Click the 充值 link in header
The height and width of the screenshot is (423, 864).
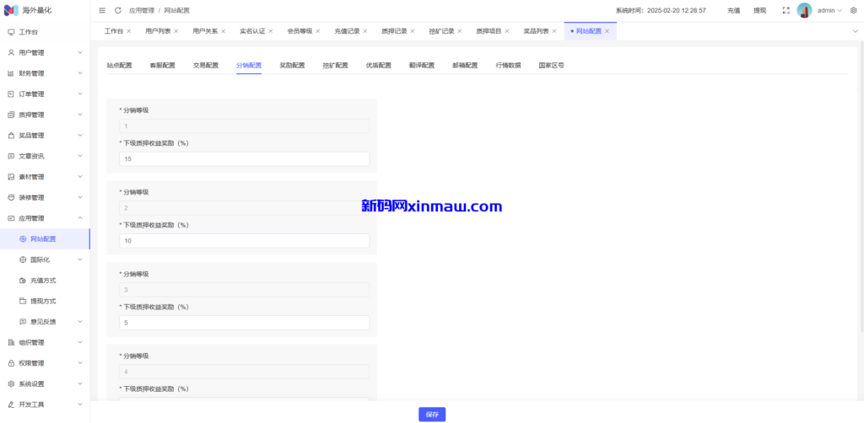(x=733, y=10)
